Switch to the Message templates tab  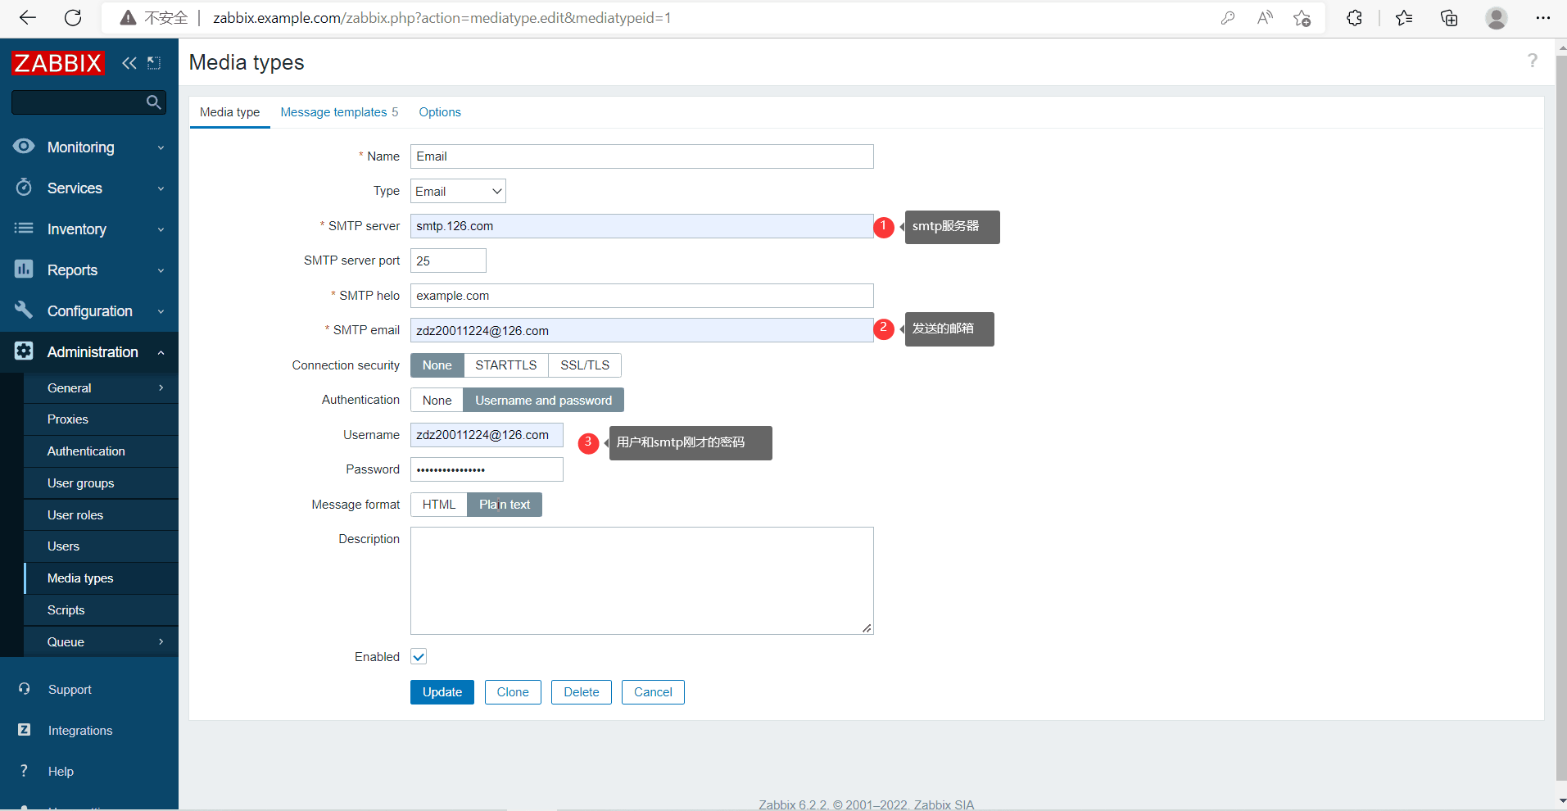(339, 112)
